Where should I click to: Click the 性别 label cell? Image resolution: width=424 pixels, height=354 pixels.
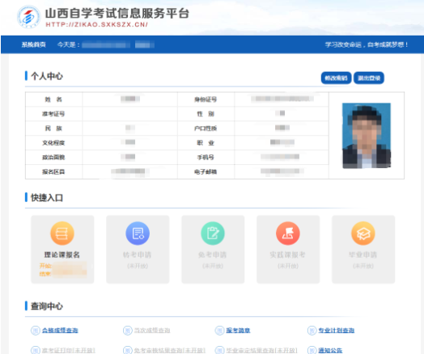click(206, 114)
